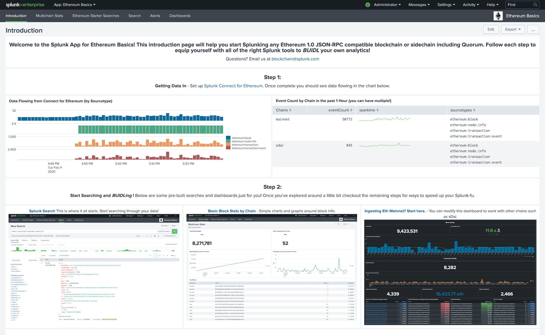
Task: Click the blue ethereum:block legend swatch
Action: (228, 138)
